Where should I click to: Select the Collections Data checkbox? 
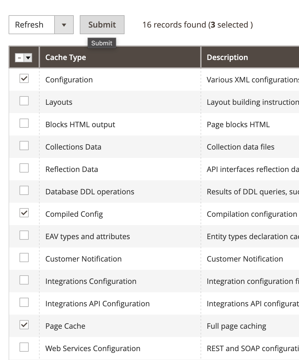click(24, 146)
